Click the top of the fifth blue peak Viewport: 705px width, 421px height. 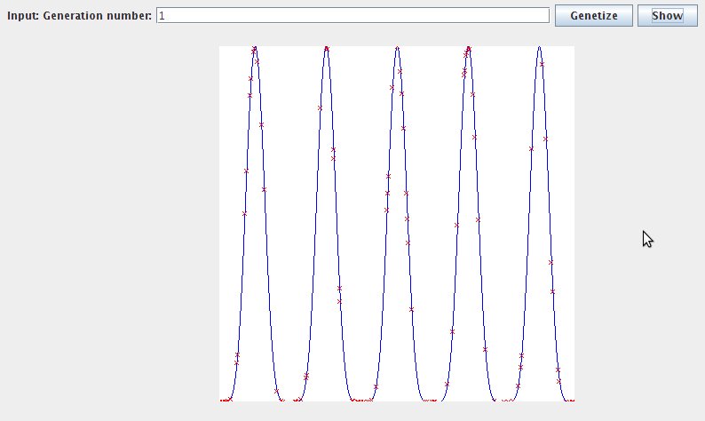tap(539, 48)
